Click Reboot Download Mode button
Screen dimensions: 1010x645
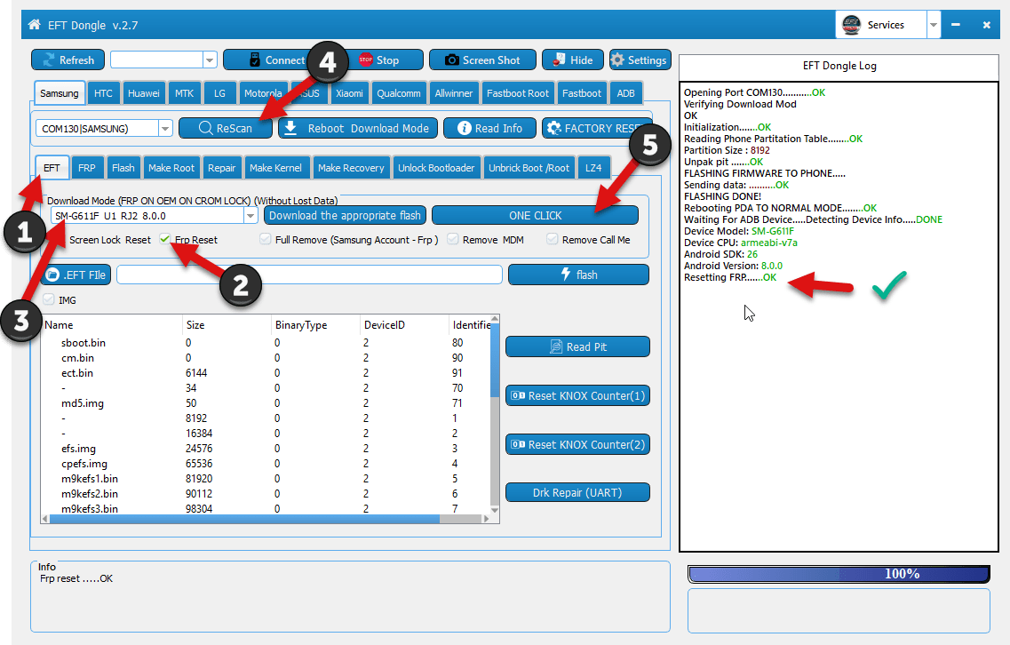(x=358, y=128)
